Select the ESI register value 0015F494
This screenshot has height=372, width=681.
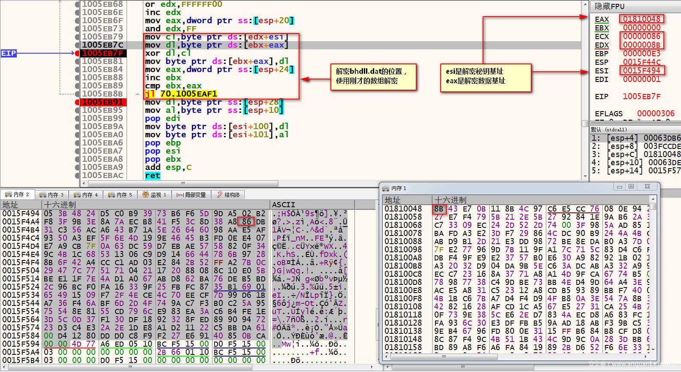642,70
